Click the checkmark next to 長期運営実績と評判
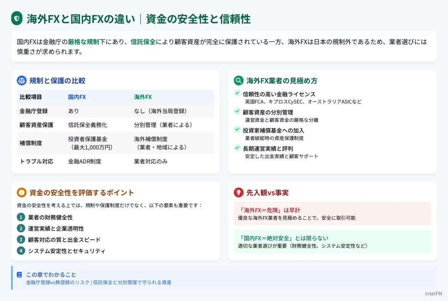 pos(237,148)
